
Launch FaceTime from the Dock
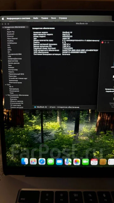85,162
